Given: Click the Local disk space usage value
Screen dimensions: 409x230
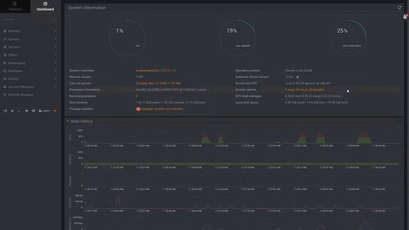Looking at the screenshot, I should click(x=316, y=102).
